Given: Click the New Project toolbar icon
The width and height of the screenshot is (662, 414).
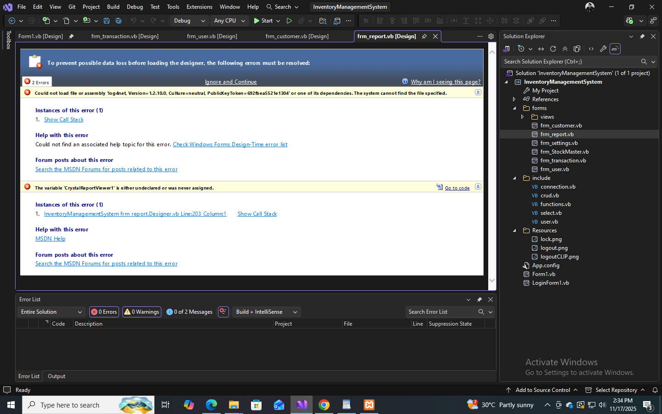Looking at the screenshot, I should click(46, 21).
